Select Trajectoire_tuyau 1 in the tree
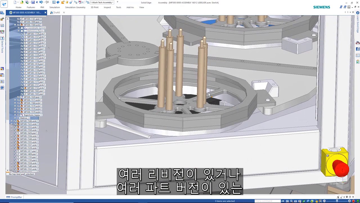Image resolution: width=360 pixels, height=203 pixels. 33,115
